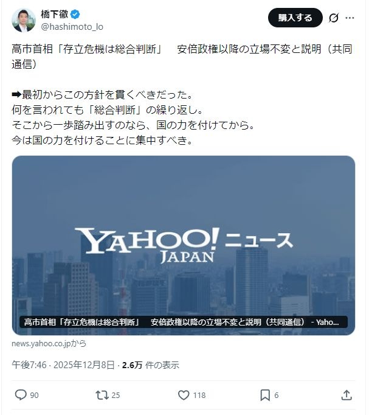Click the @hashimoto_lo handle

pyautogui.click(x=72, y=27)
